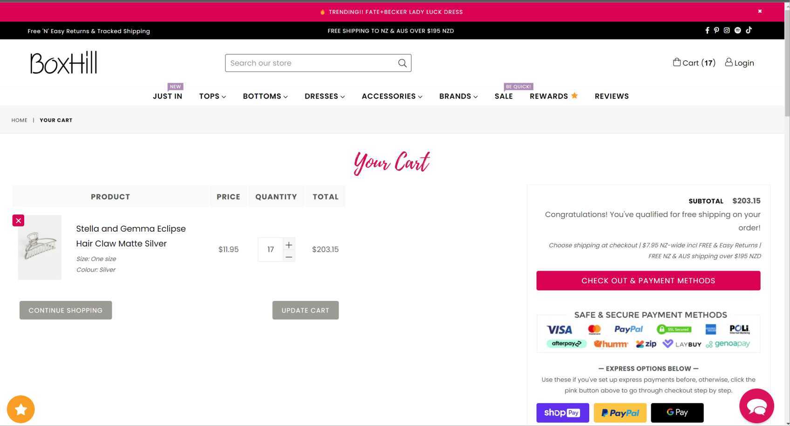This screenshot has height=426, width=790.
Task: Open the Instagram icon in the header
Action: click(x=727, y=30)
